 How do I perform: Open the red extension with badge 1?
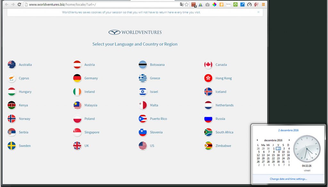[x=194, y=4]
